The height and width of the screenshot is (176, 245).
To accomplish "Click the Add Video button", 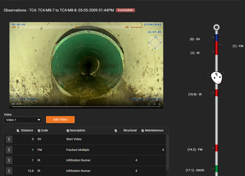I will (x=60, y=119).
